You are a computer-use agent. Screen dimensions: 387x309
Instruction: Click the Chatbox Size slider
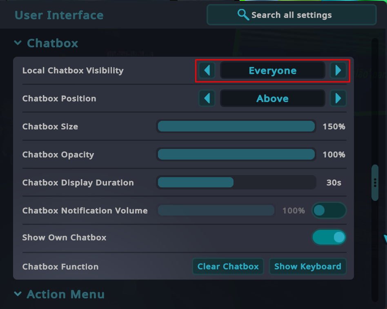coord(236,127)
